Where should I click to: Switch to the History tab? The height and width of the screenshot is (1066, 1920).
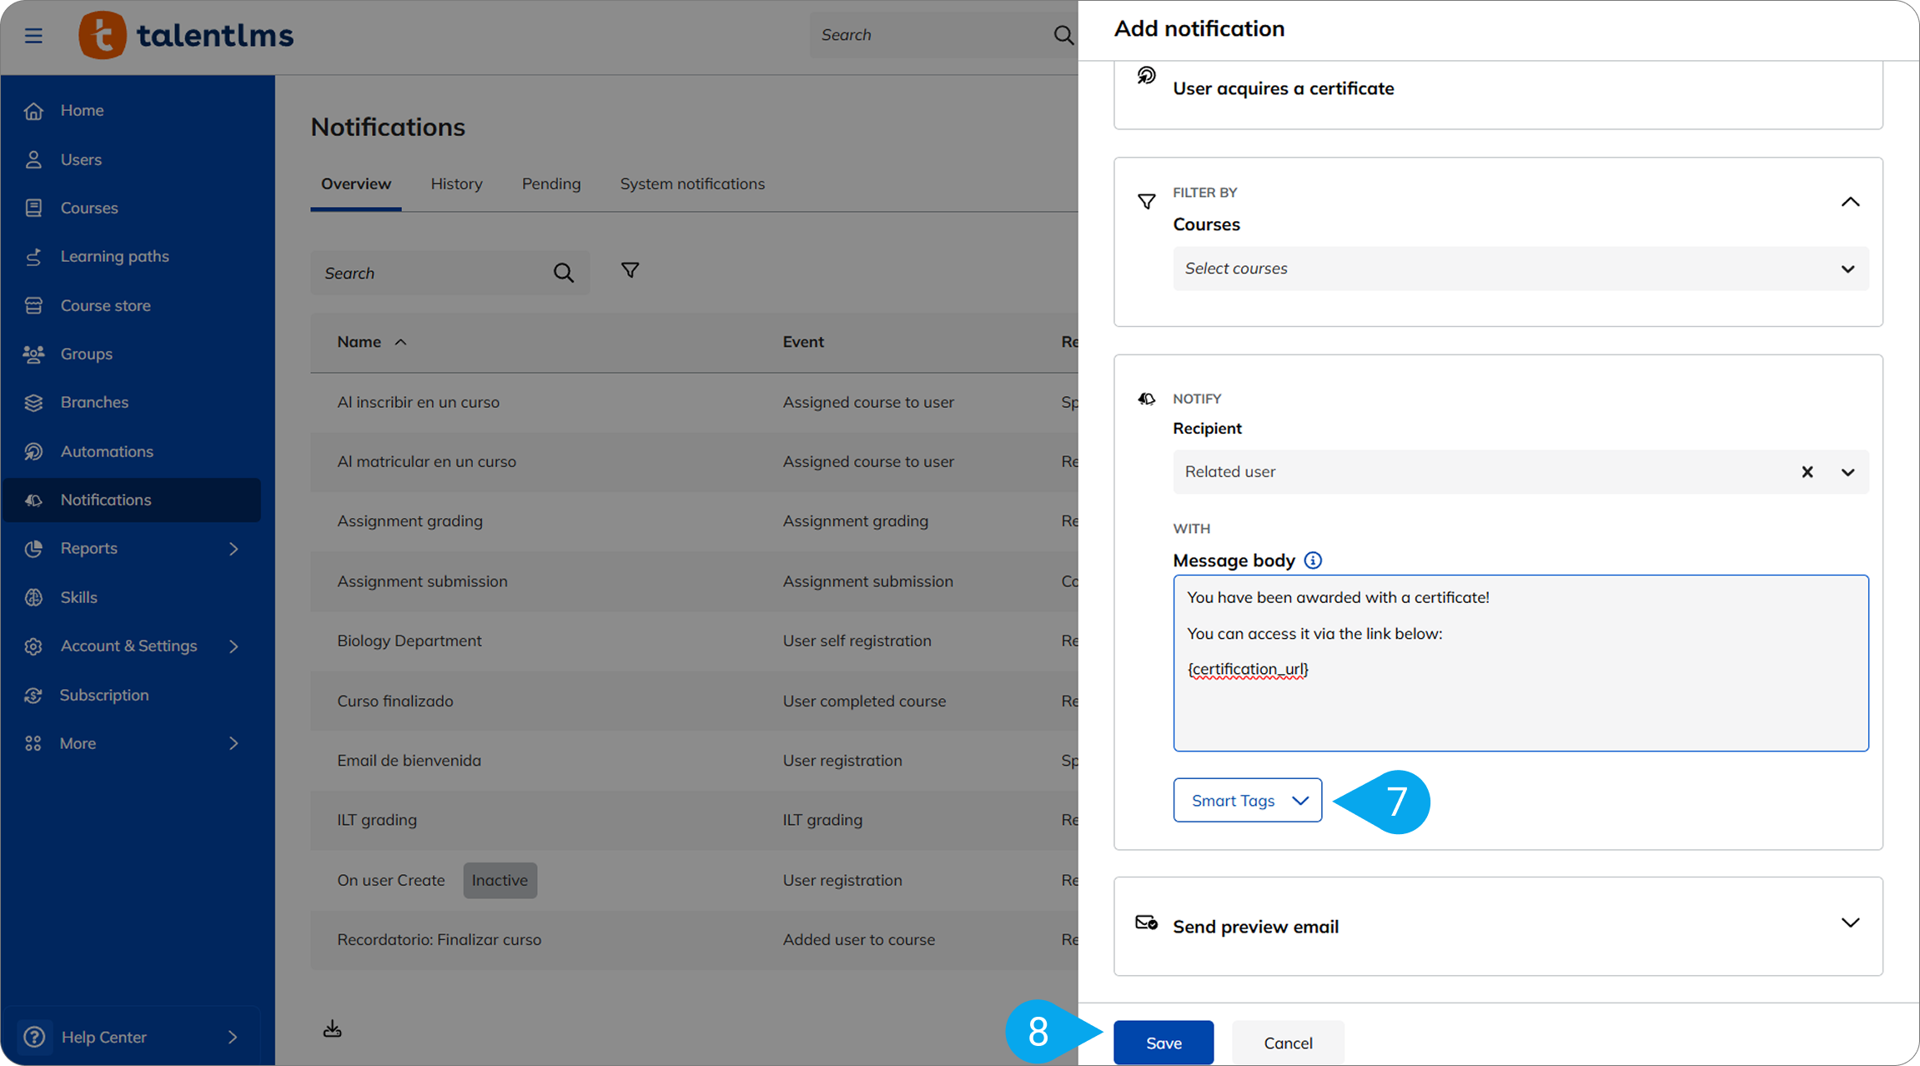click(x=456, y=184)
